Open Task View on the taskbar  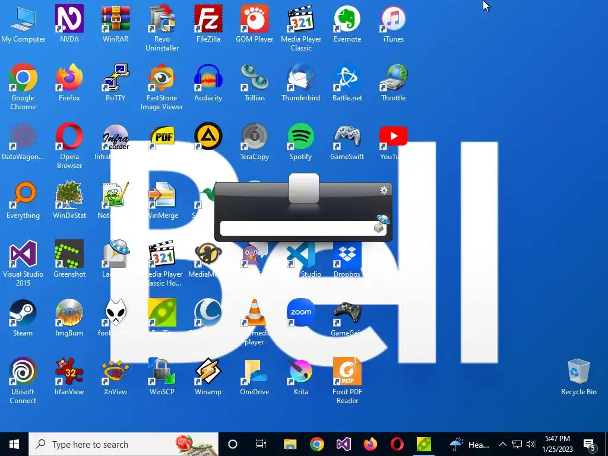pyautogui.click(x=261, y=444)
